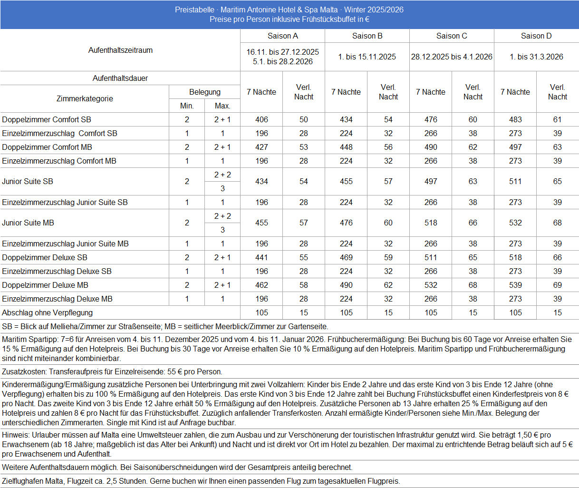579x488 pixels.
Task: Click the Saison A column header
Action: (282, 36)
